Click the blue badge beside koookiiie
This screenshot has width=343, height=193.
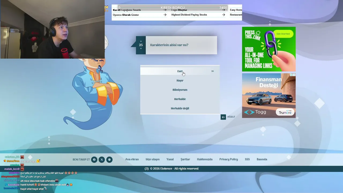click(x=6, y=185)
